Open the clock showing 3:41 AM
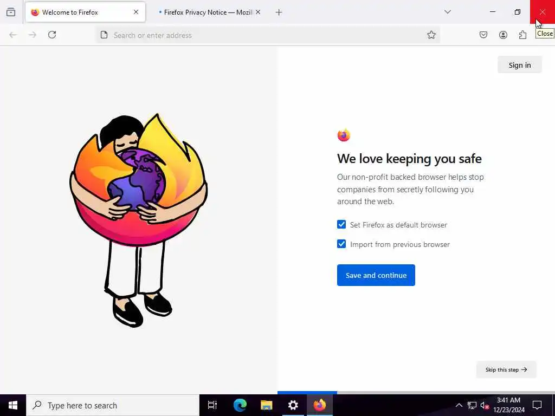Viewport: 555px width, 416px height. (508, 405)
